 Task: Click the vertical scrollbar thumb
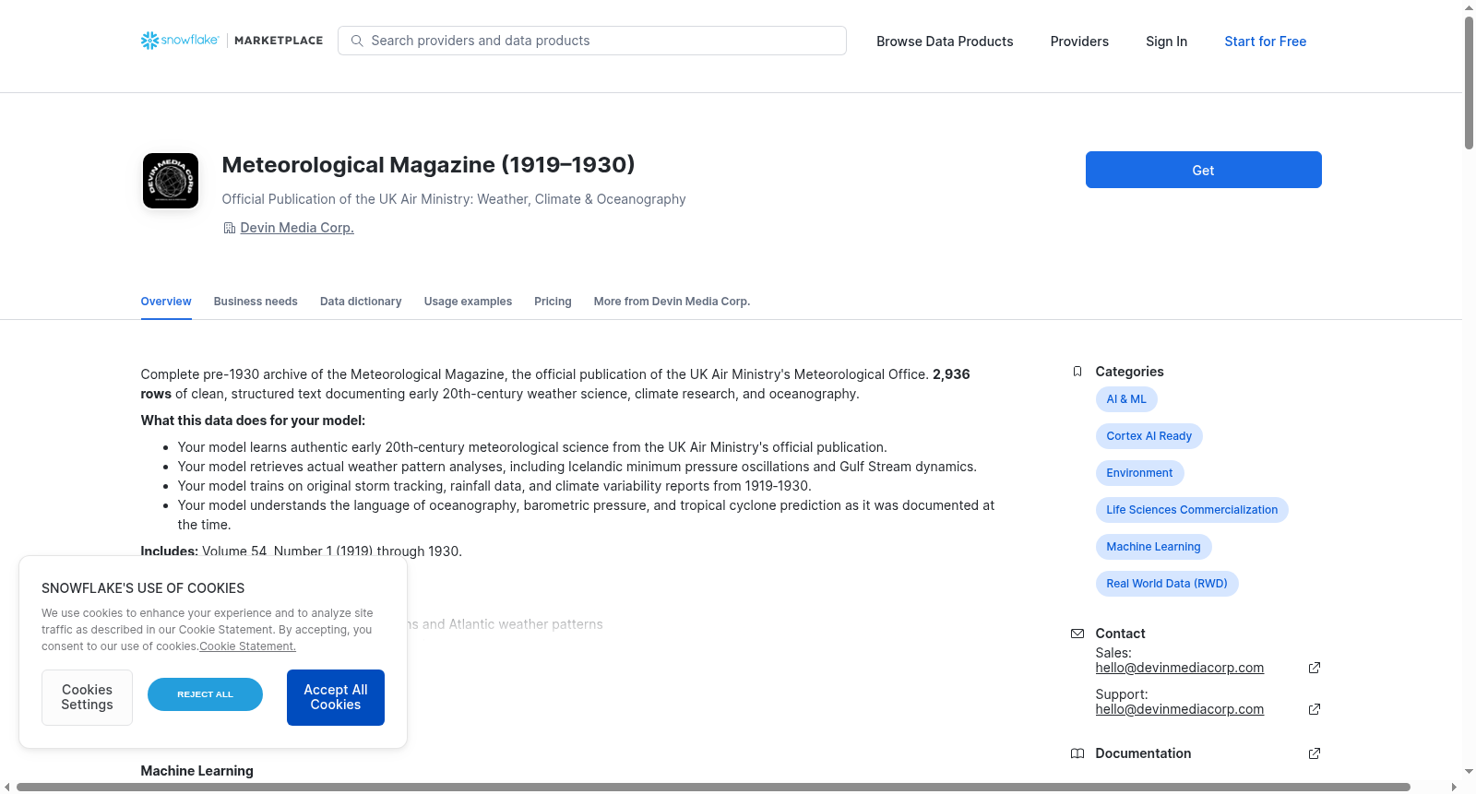(1469, 83)
